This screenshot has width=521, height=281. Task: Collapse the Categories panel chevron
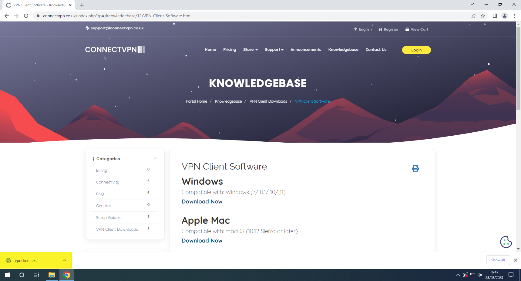click(x=155, y=158)
